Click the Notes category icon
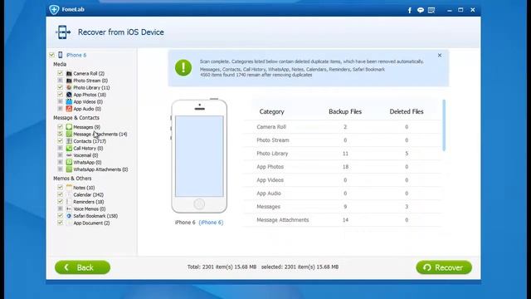Image resolution: width=531 pixels, height=299 pixels. click(x=69, y=188)
